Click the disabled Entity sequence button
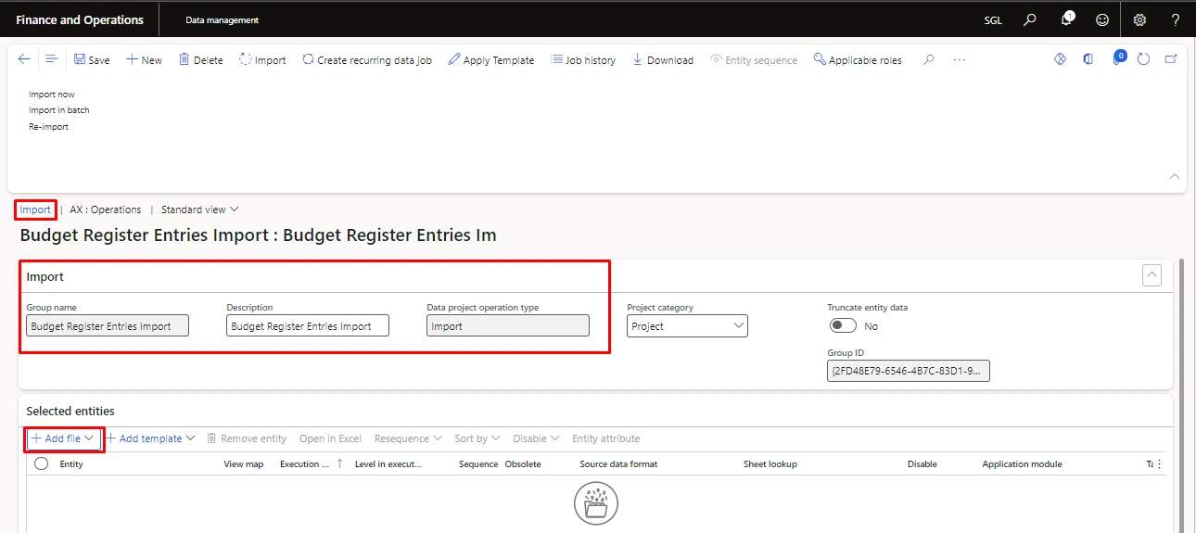The image size is (1196, 533). 753,59
